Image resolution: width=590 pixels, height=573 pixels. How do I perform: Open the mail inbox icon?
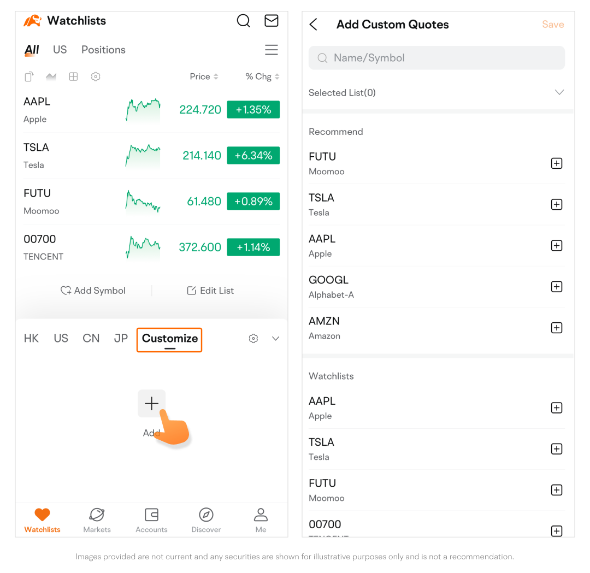point(272,21)
